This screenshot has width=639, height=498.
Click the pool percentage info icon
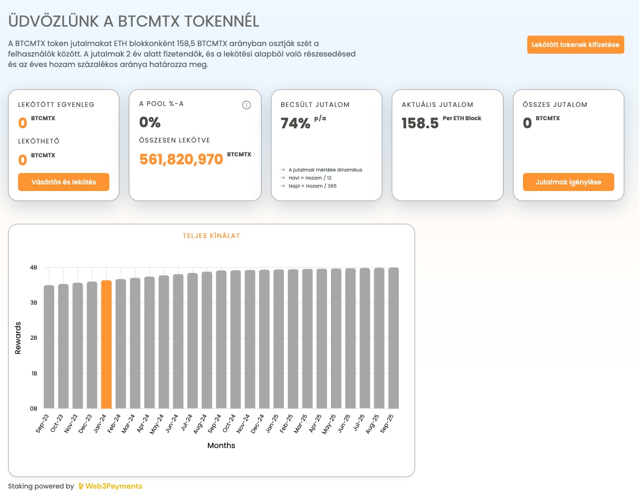point(246,105)
